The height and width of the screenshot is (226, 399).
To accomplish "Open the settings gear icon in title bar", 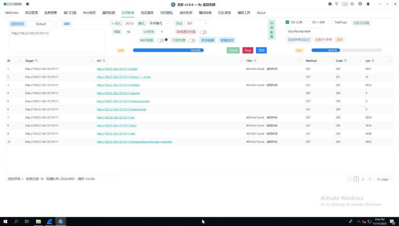I will click(330, 4).
